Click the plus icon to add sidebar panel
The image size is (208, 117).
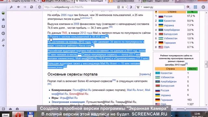coord(3,45)
